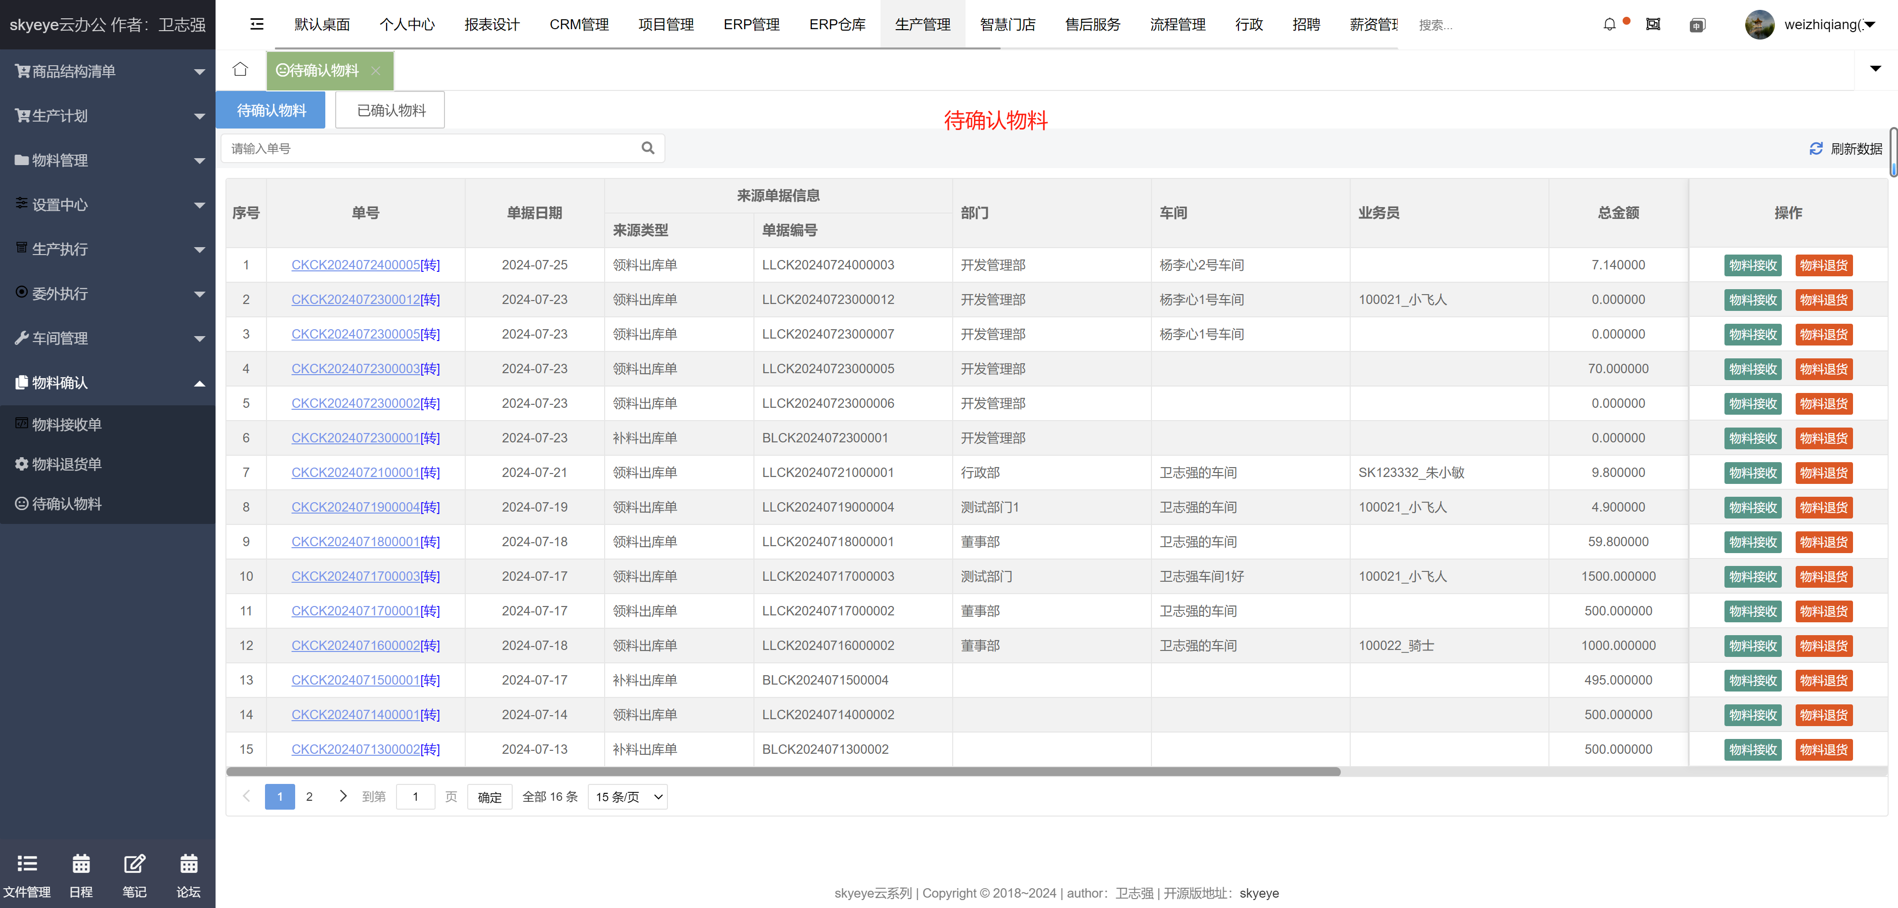Click the sidebar collapse menu icon
This screenshot has width=1898, height=908.
257,24
